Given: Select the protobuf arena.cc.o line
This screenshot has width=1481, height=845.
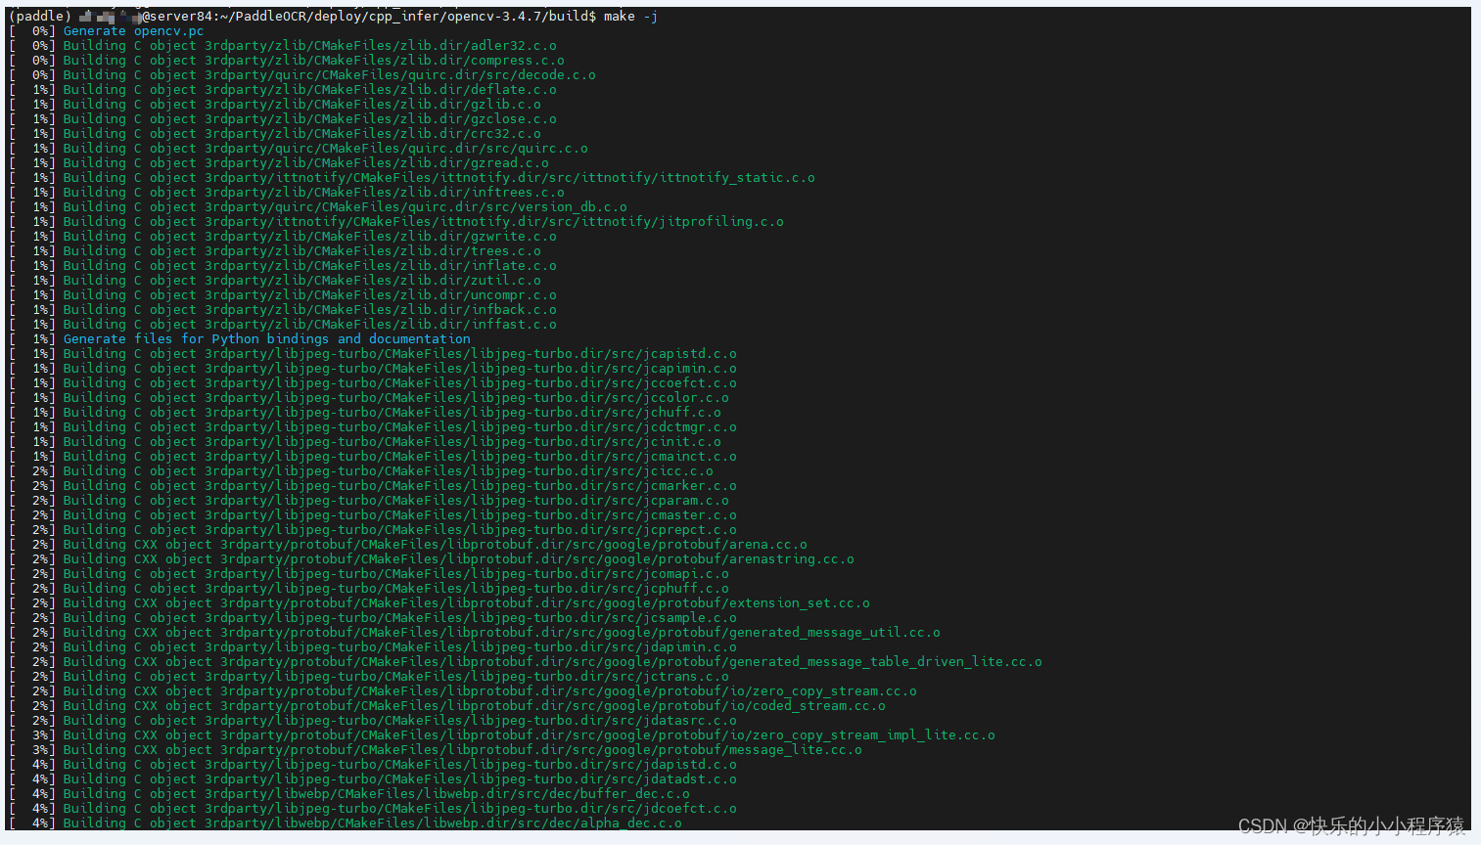Looking at the screenshot, I should 408,544.
